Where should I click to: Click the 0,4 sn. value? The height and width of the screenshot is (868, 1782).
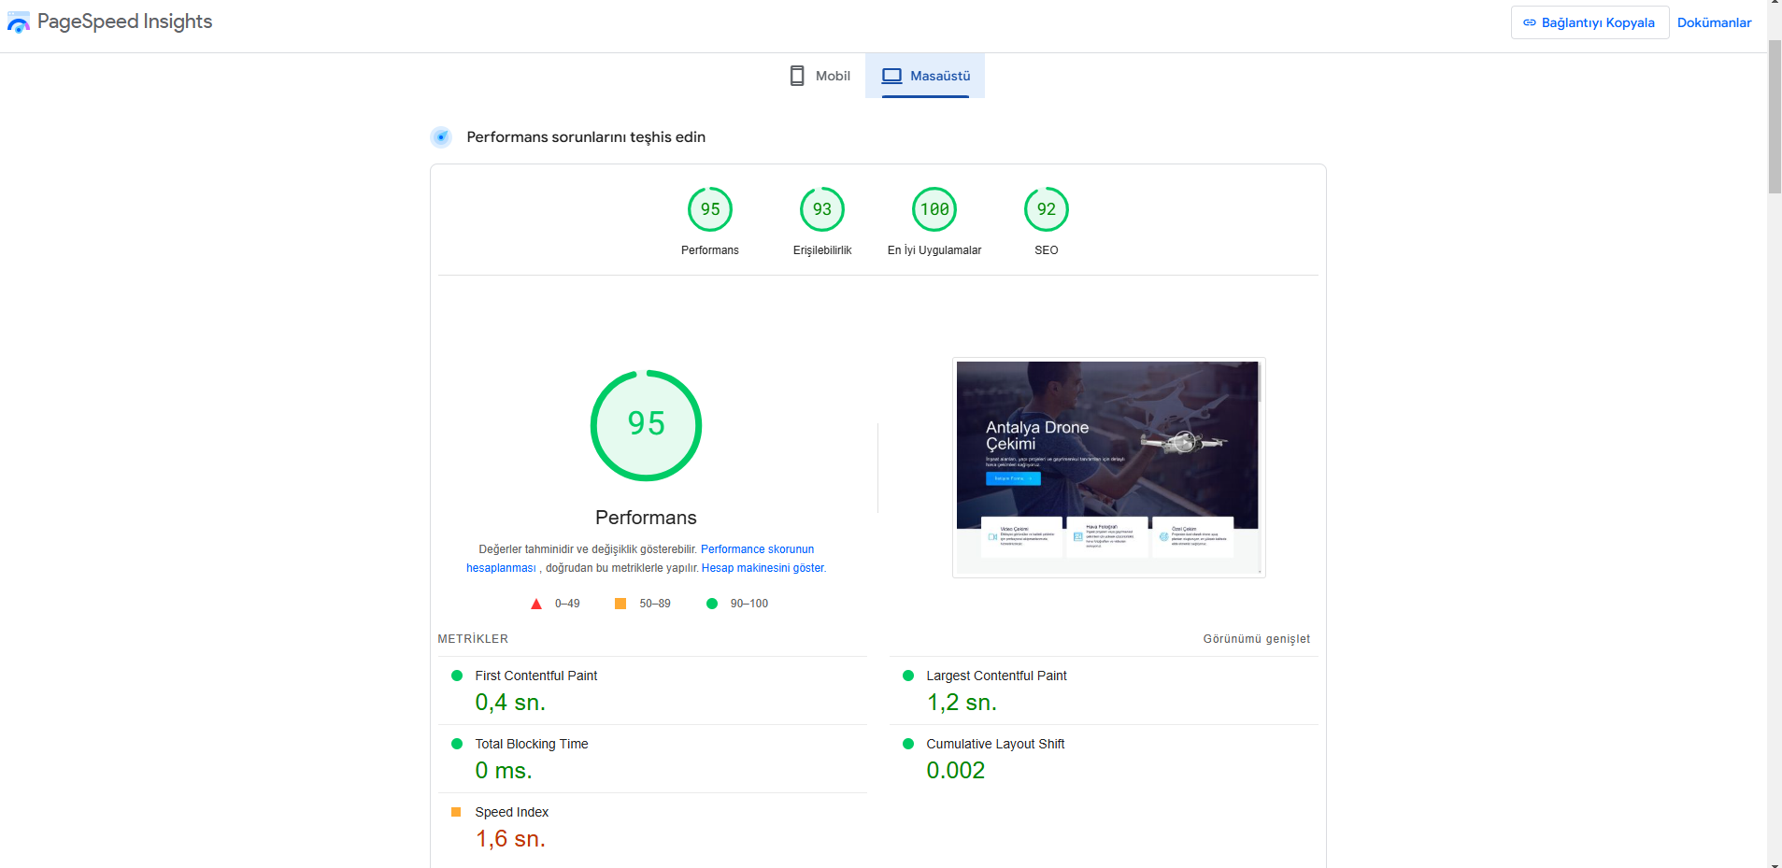(x=510, y=703)
